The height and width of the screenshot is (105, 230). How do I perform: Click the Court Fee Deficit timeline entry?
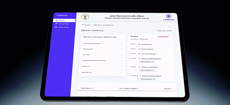(147, 49)
